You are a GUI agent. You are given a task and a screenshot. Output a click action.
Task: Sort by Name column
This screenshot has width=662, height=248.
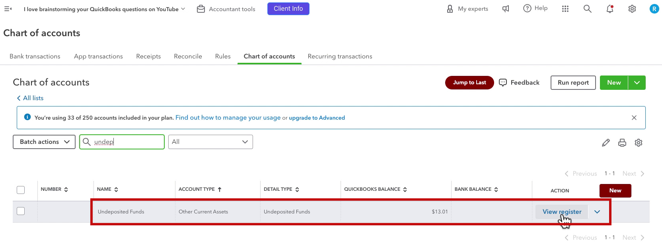coord(107,190)
